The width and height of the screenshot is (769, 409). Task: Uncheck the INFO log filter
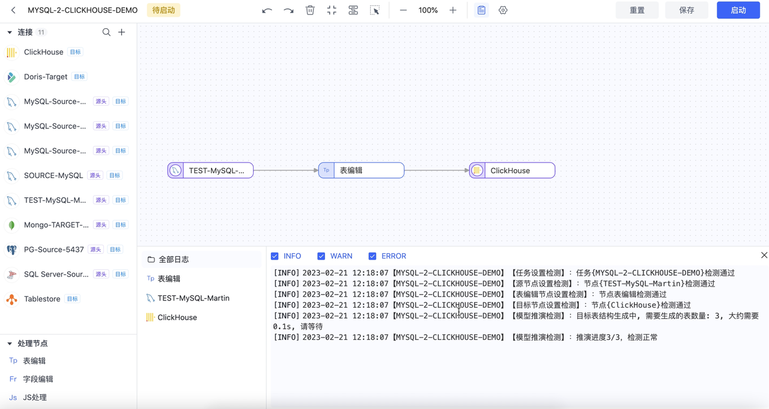(x=275, y=256)
